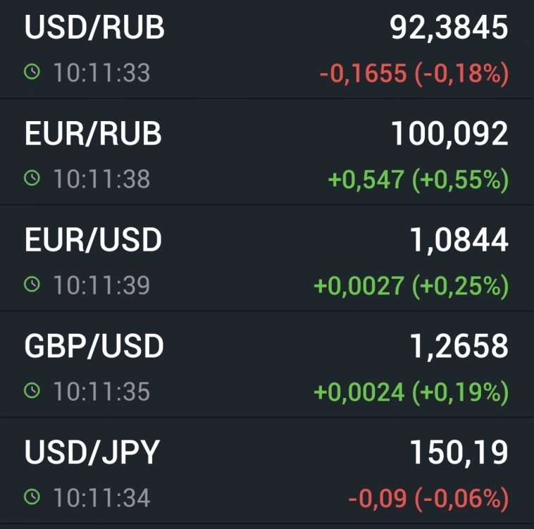Open the USD/JPY currency pair
This screenshot has width=534, height=529.
[92, 453]
